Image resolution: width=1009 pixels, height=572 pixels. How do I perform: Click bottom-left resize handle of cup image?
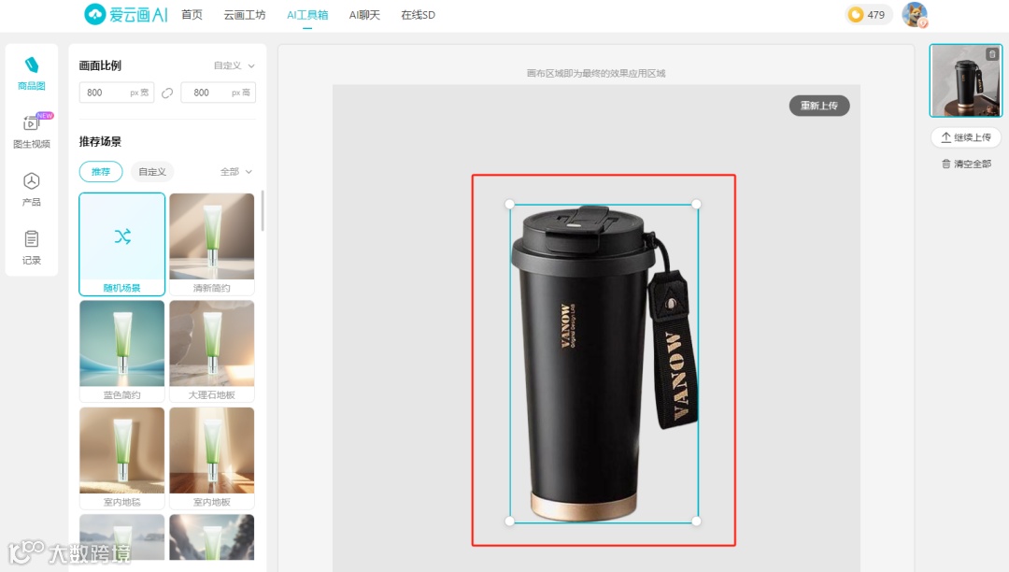click(x=510, y=522)
